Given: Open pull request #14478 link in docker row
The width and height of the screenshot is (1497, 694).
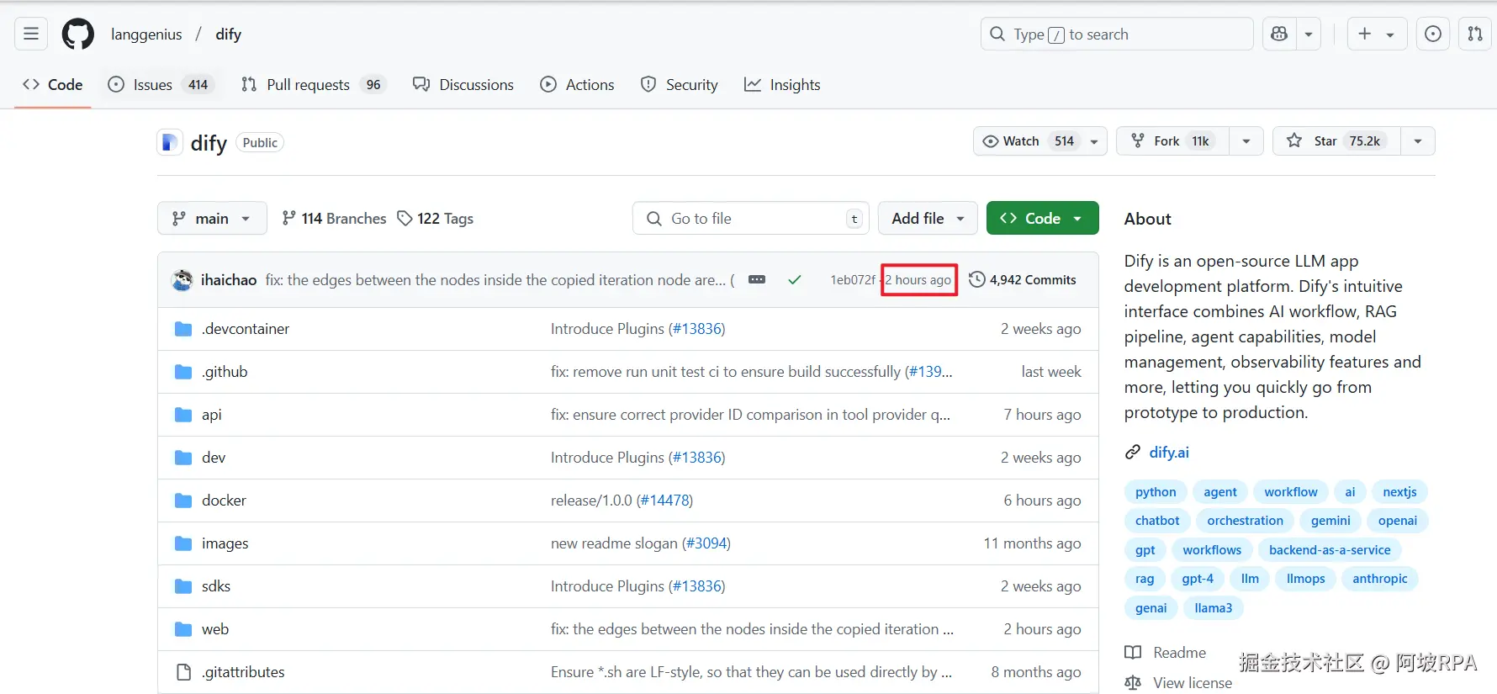Looking at the screenshot, I should click(664, 501).
